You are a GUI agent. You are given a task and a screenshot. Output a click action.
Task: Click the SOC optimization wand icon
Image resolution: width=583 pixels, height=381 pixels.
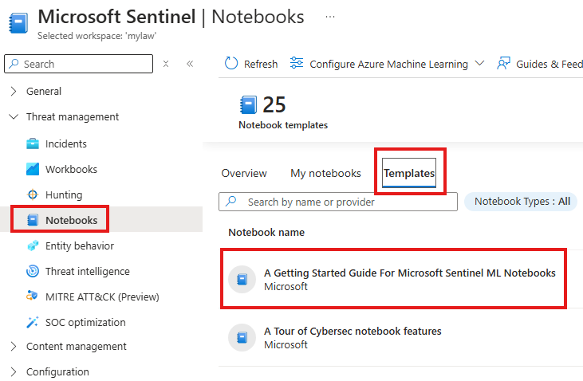point(33,322)
